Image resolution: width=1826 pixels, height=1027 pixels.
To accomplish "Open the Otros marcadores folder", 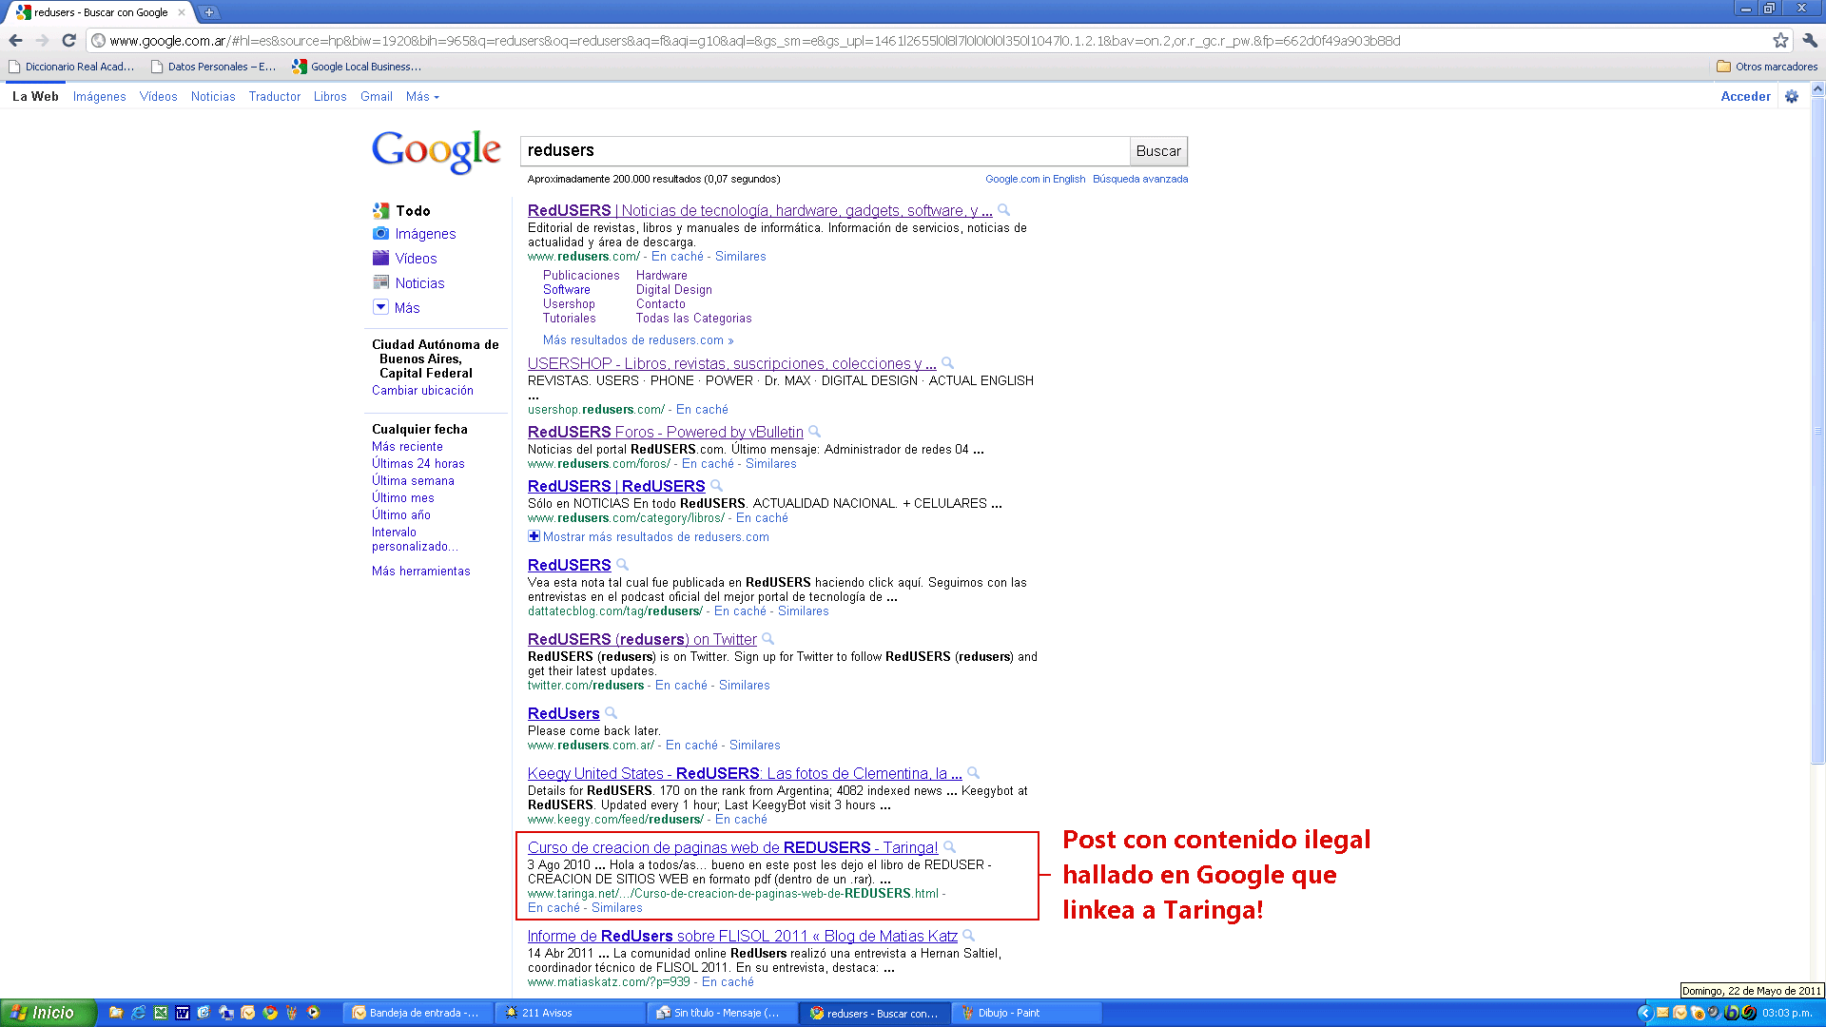I will [x=1766, y=67].
